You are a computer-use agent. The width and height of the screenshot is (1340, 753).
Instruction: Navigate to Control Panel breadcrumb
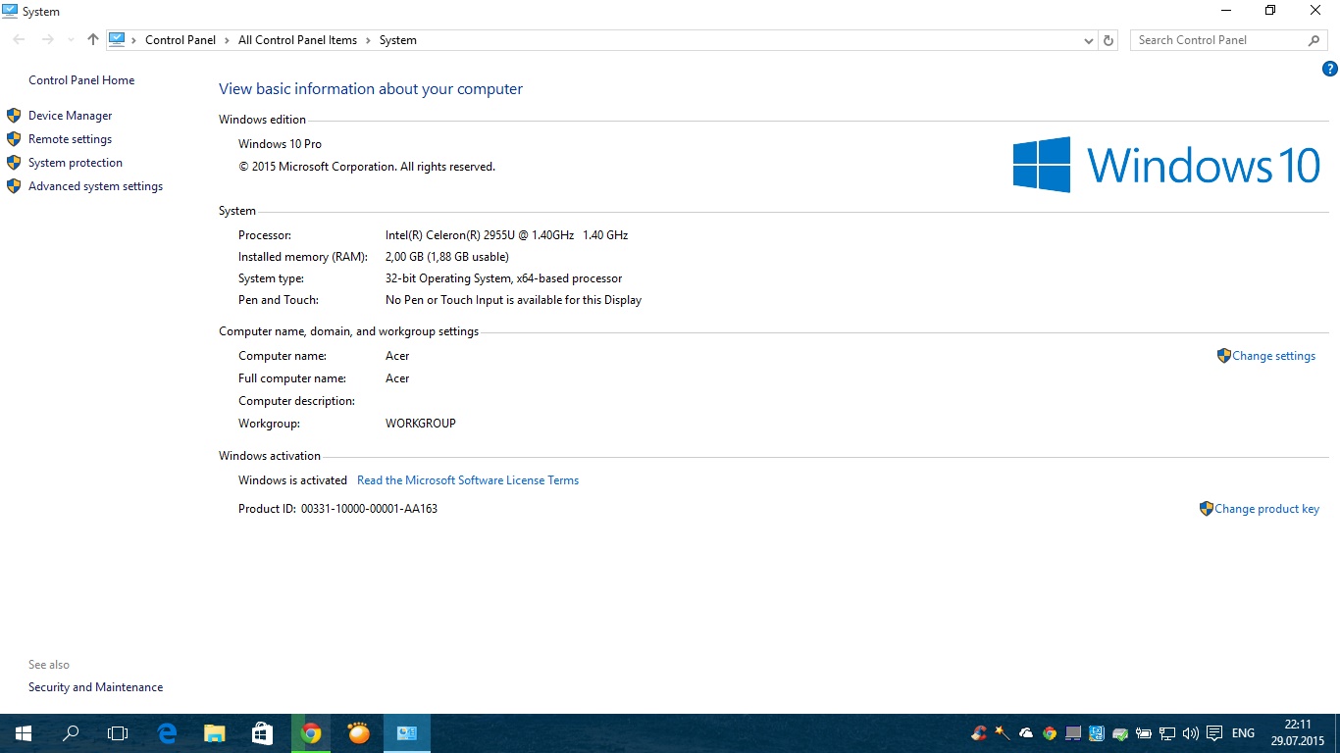tap(180, 40)
